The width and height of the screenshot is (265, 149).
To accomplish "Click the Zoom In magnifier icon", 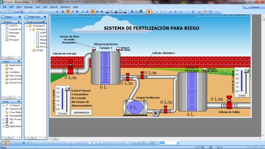I will click(139, 143).
